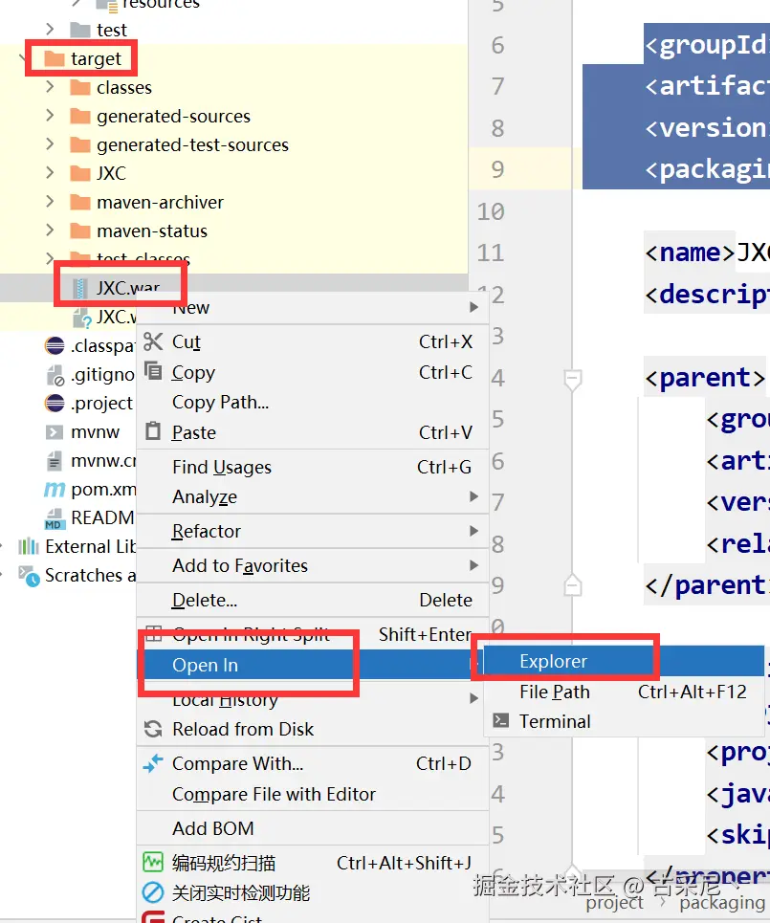Screen dimensions: 770x923
Task: Choose Explorer in Open In submenu
Action: coord(624,661)
